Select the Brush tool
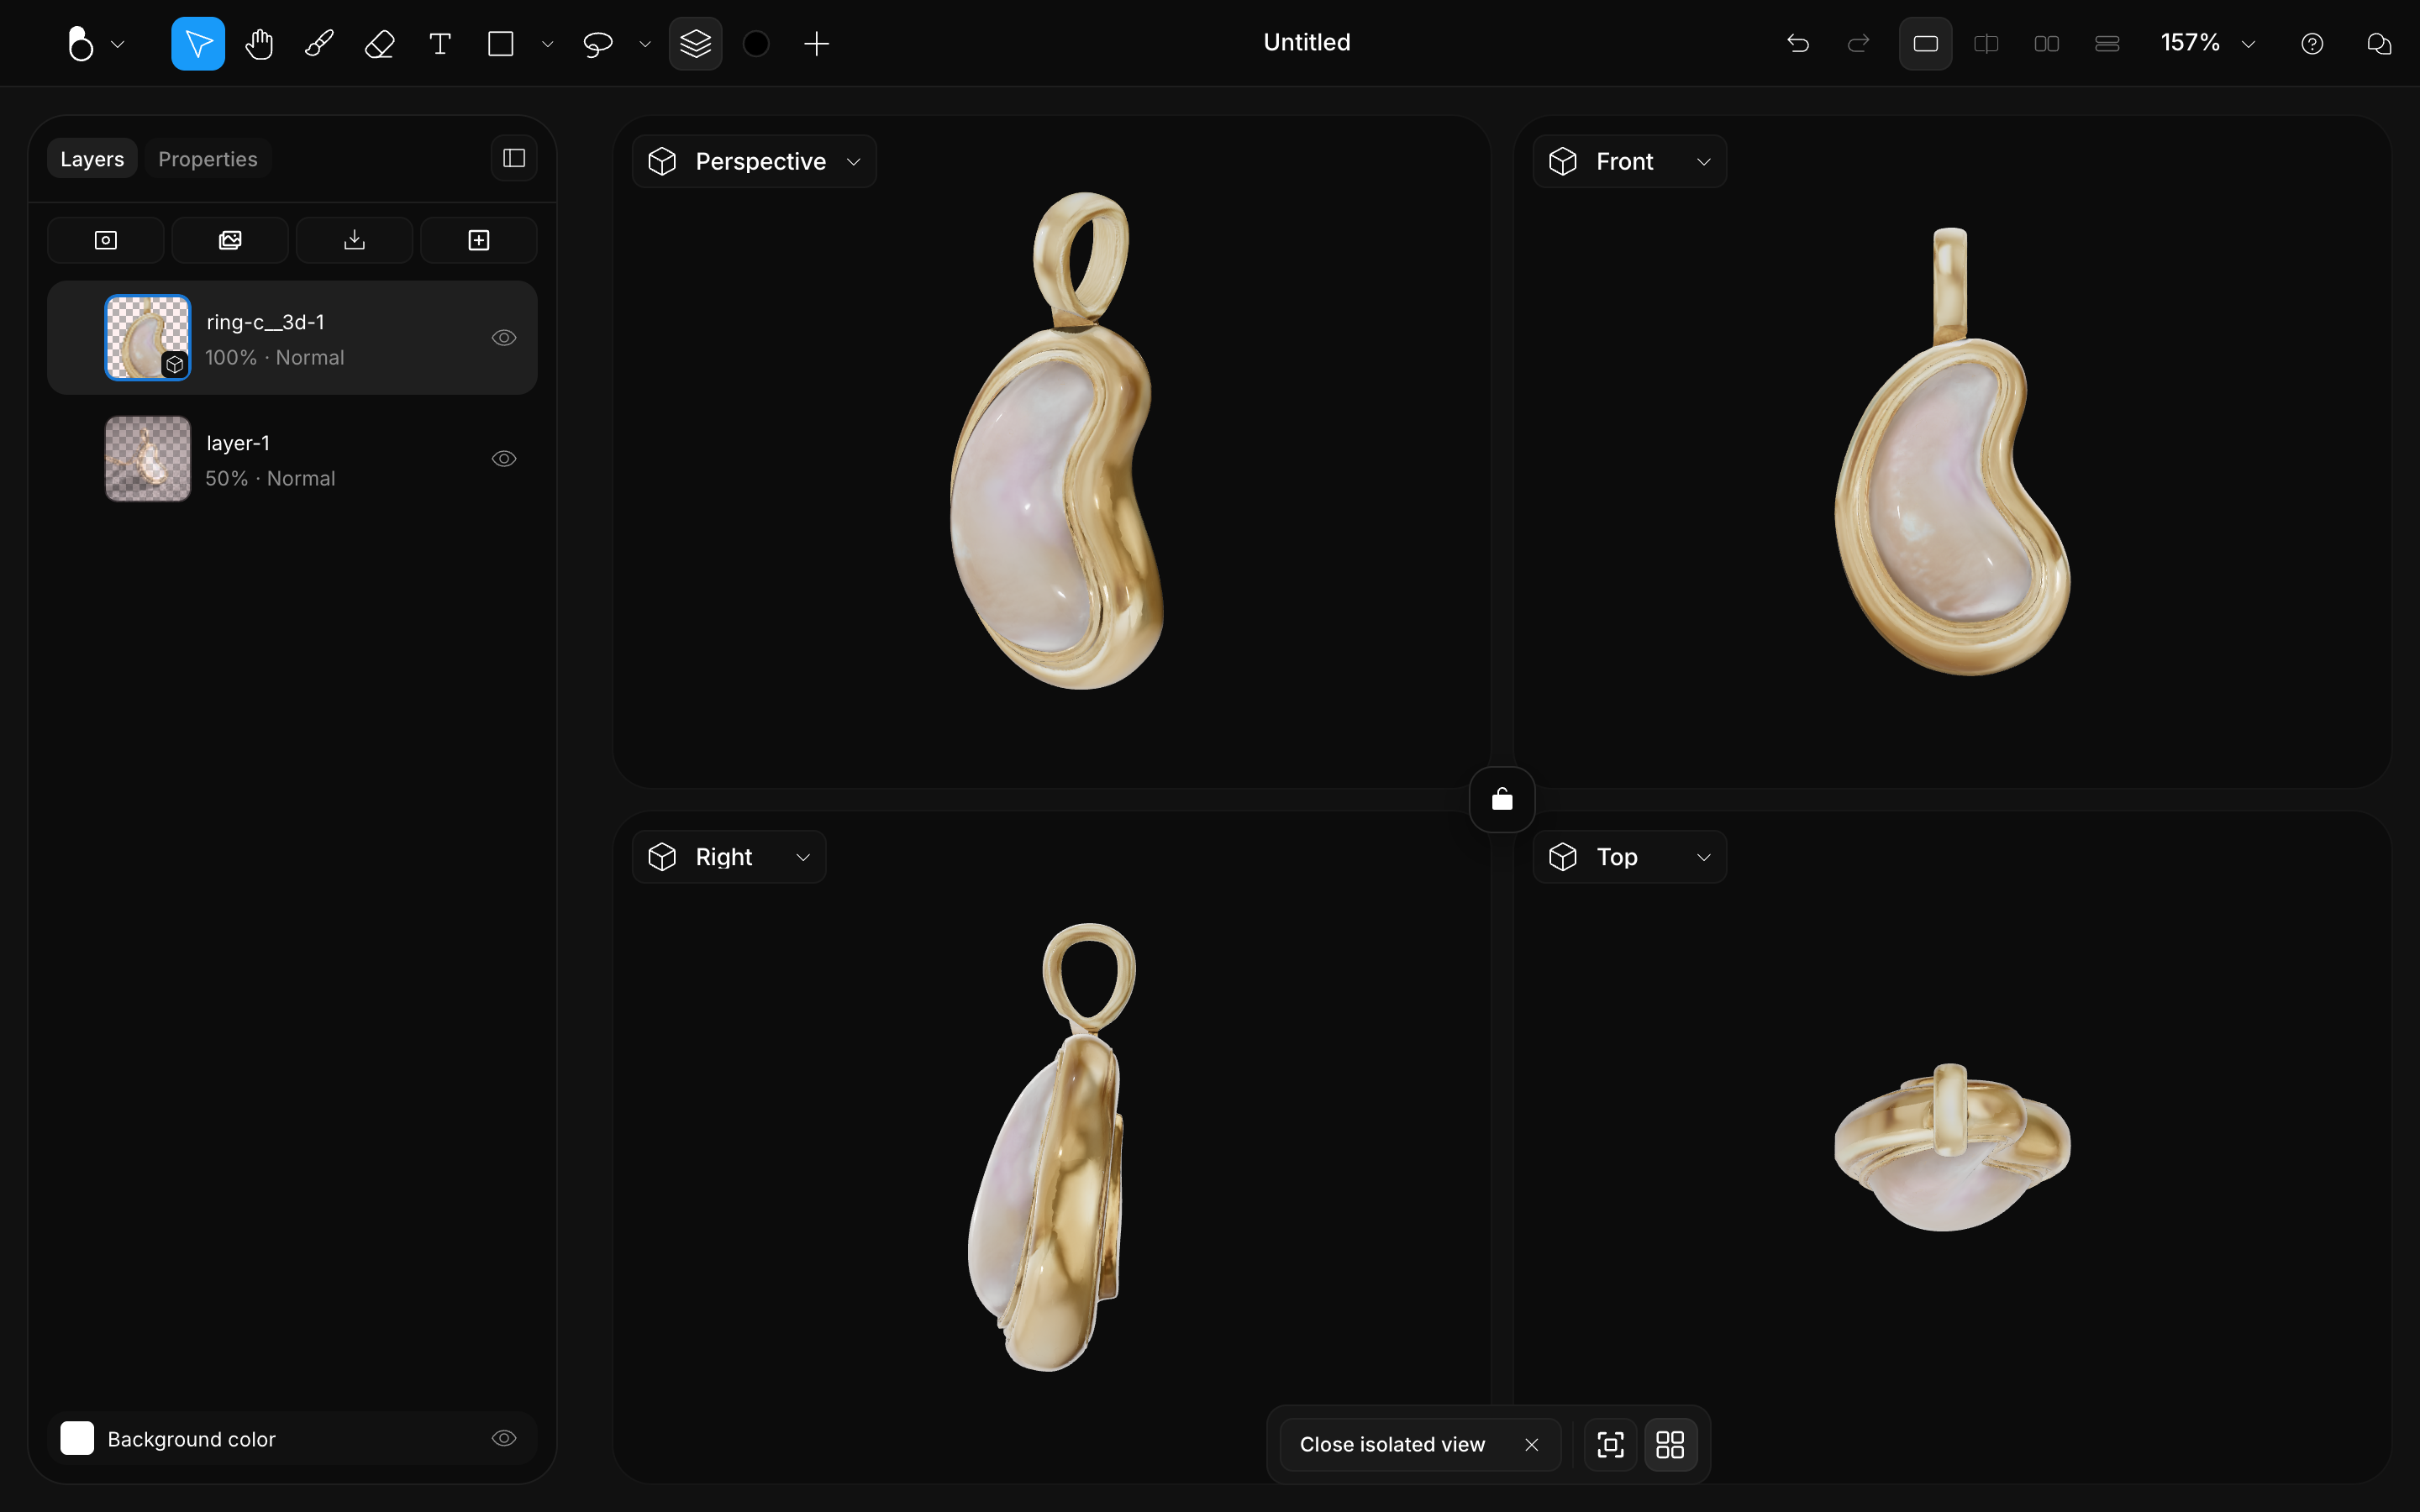2420x1512 pixels. (x=319, y=43)
